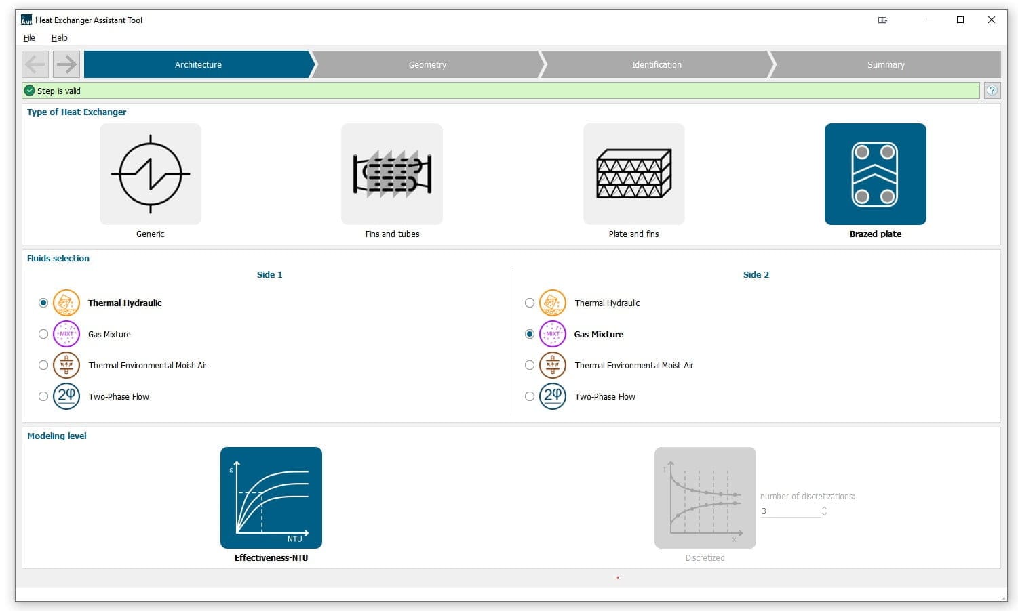
Task: Click the Side 2 Gas Mixture icon
Action: (x=553, y=334)
